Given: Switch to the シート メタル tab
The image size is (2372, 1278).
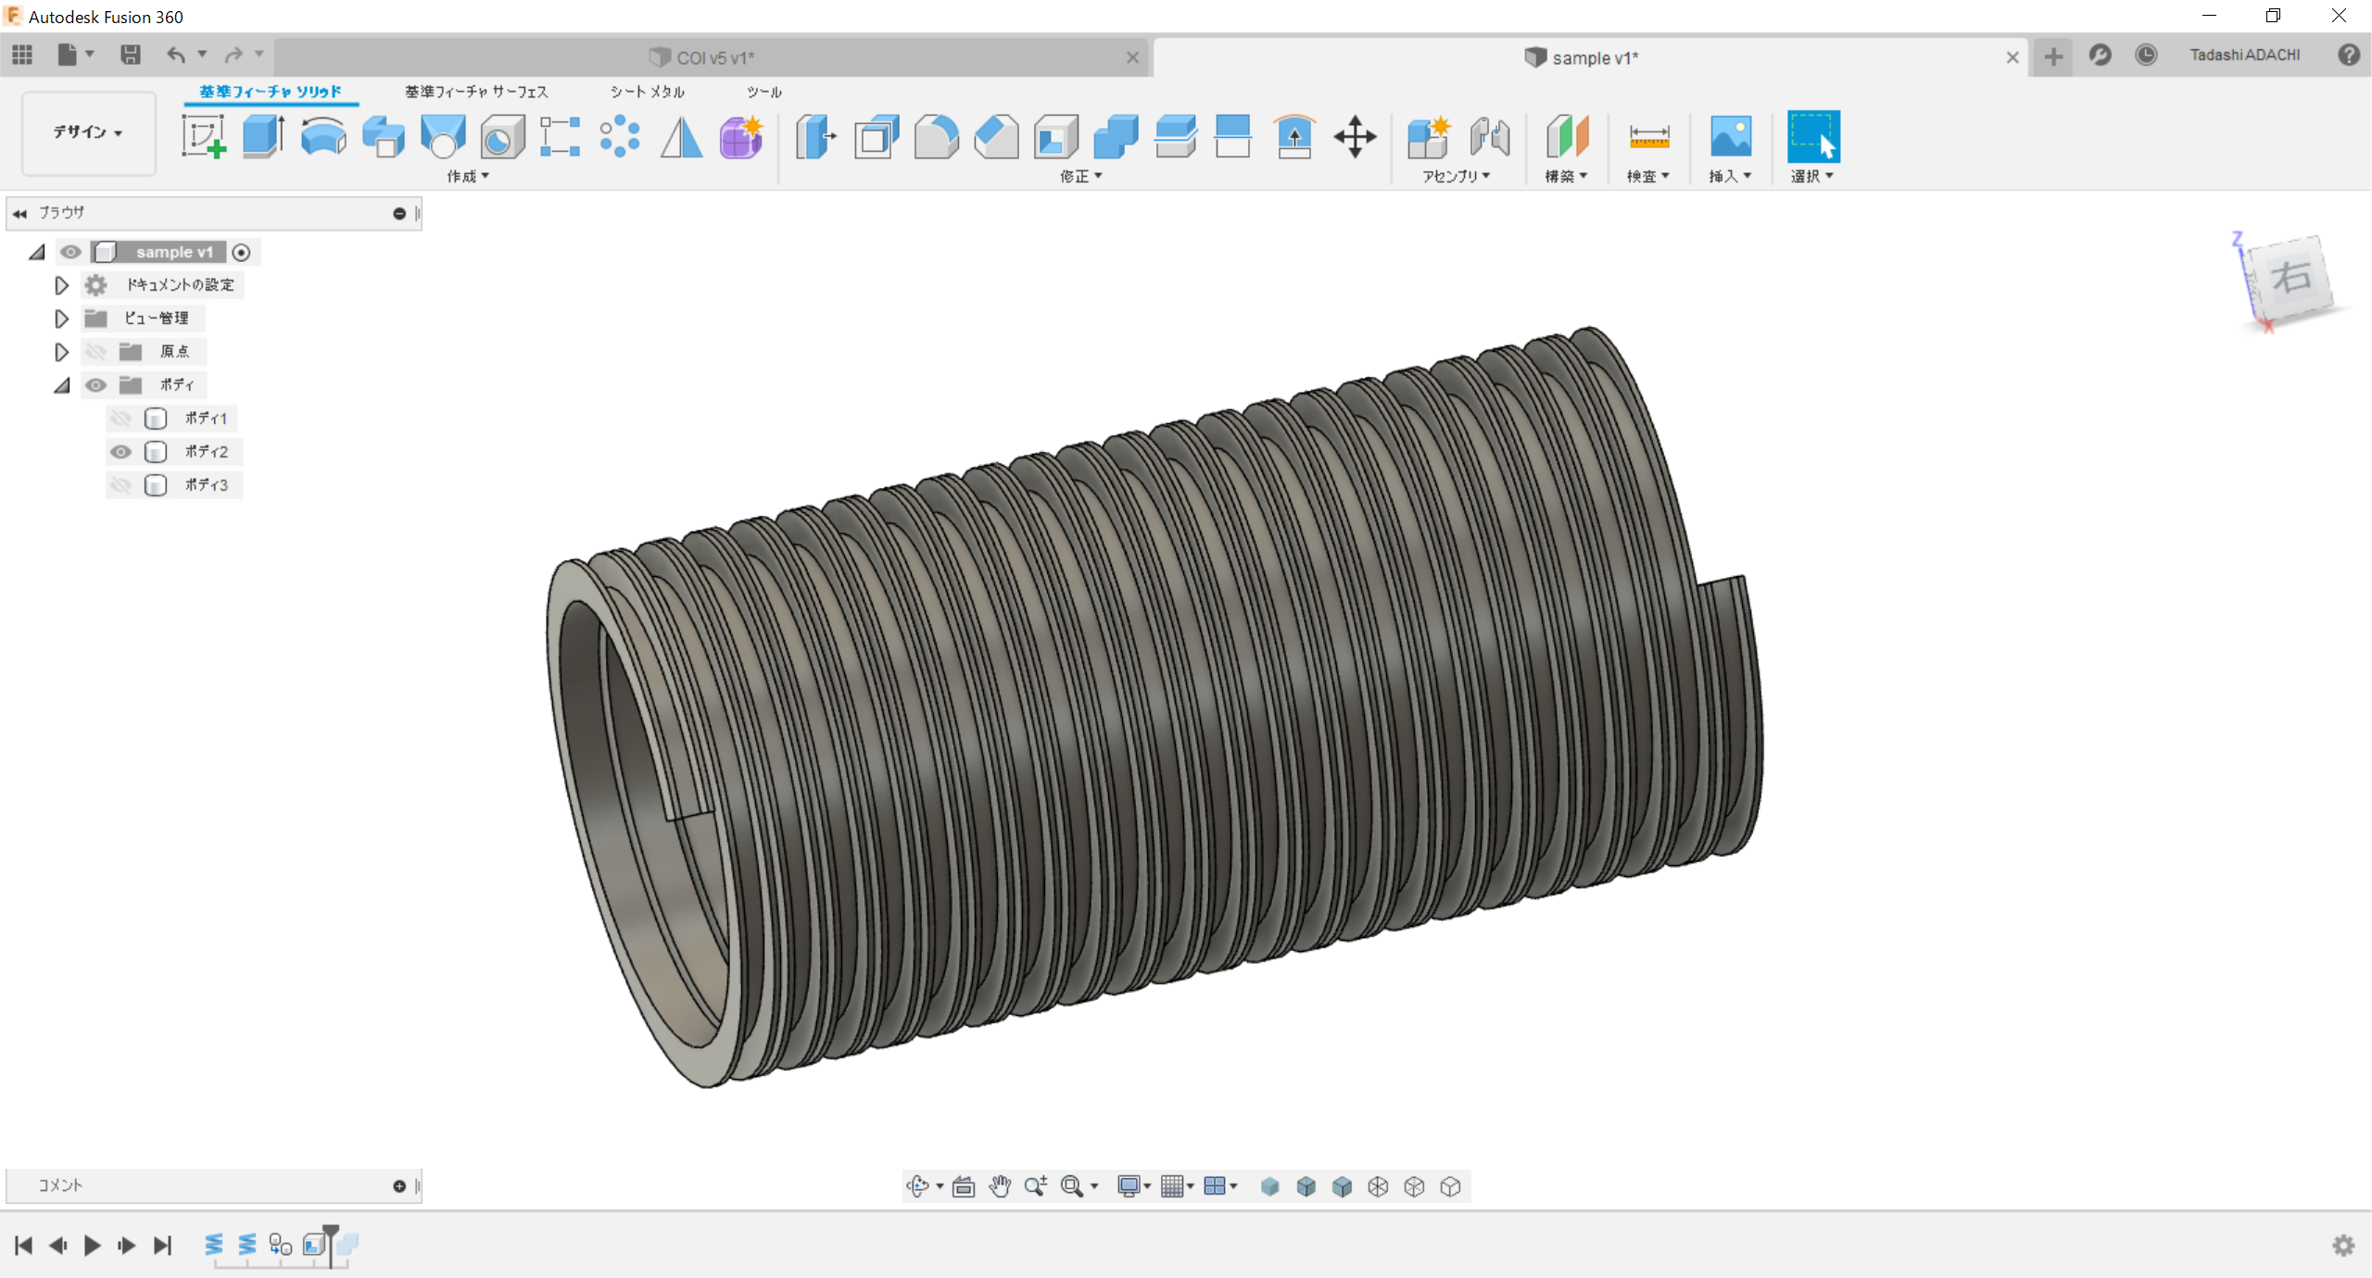Looking at the screenshot, I should coord(647,92).
